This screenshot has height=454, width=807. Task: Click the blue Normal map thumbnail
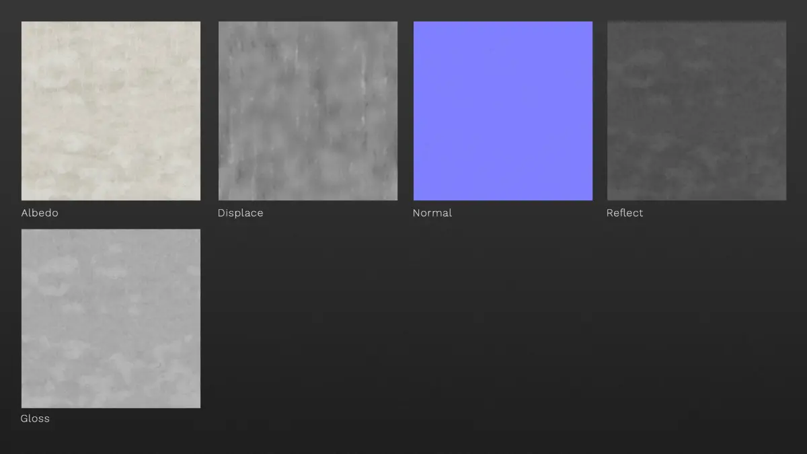[503, 111]
